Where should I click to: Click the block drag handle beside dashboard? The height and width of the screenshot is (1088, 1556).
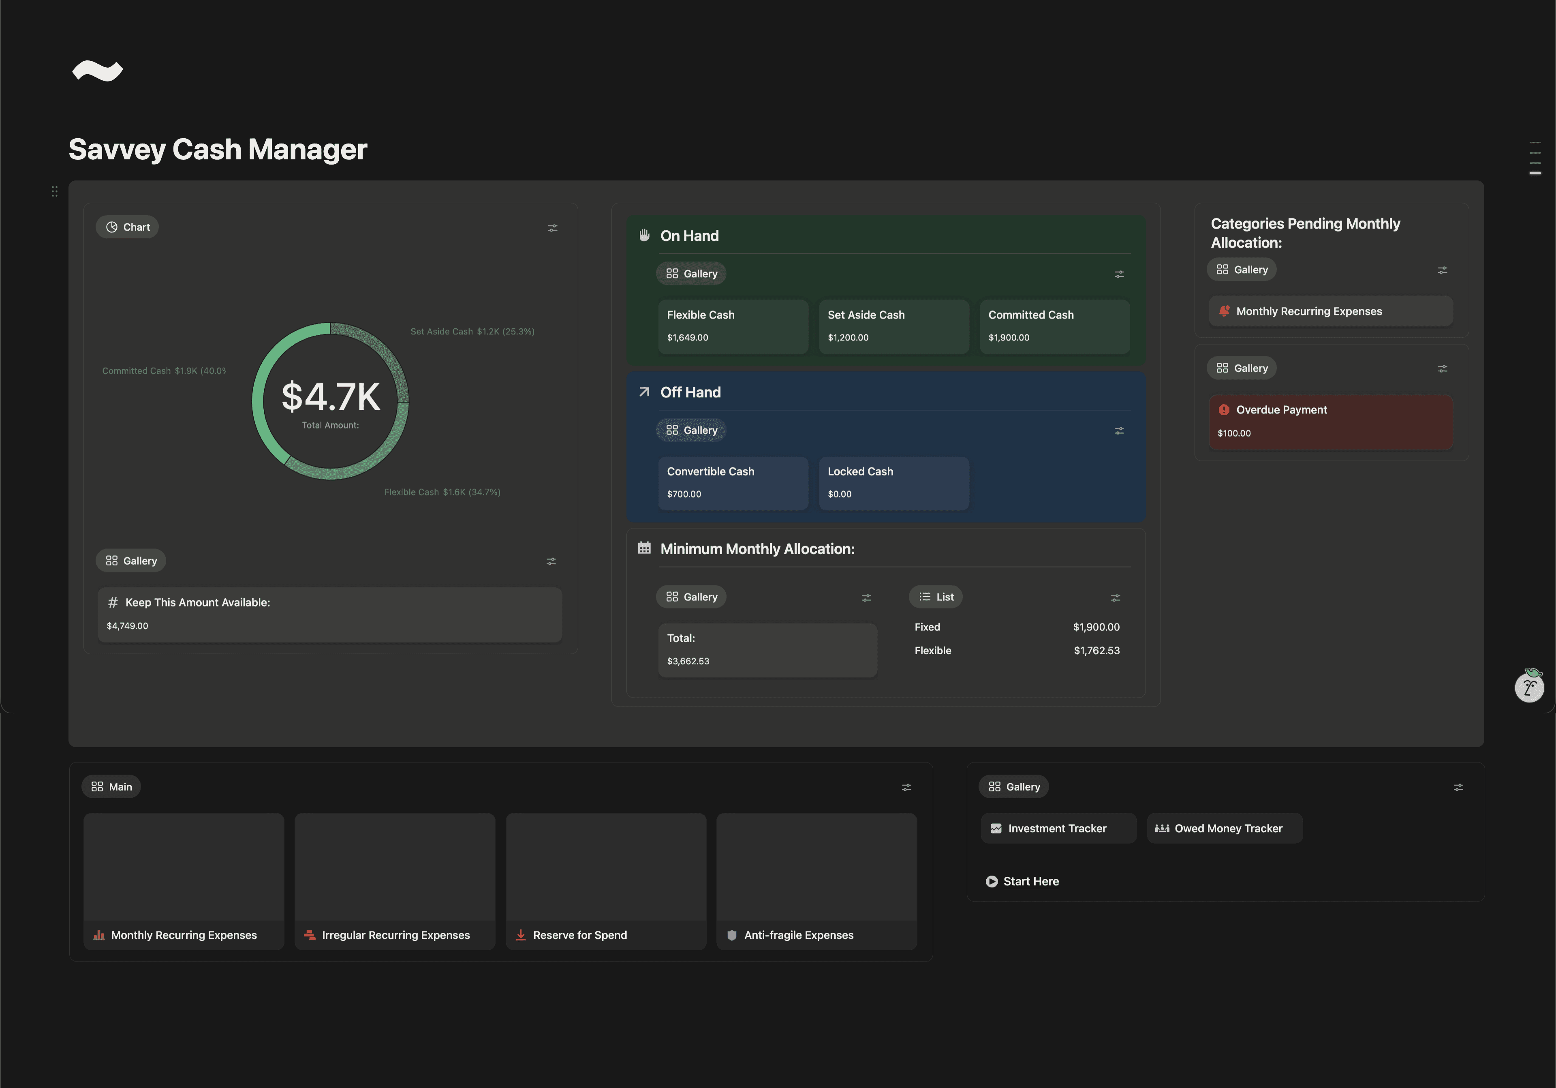[x=54, y=191]
